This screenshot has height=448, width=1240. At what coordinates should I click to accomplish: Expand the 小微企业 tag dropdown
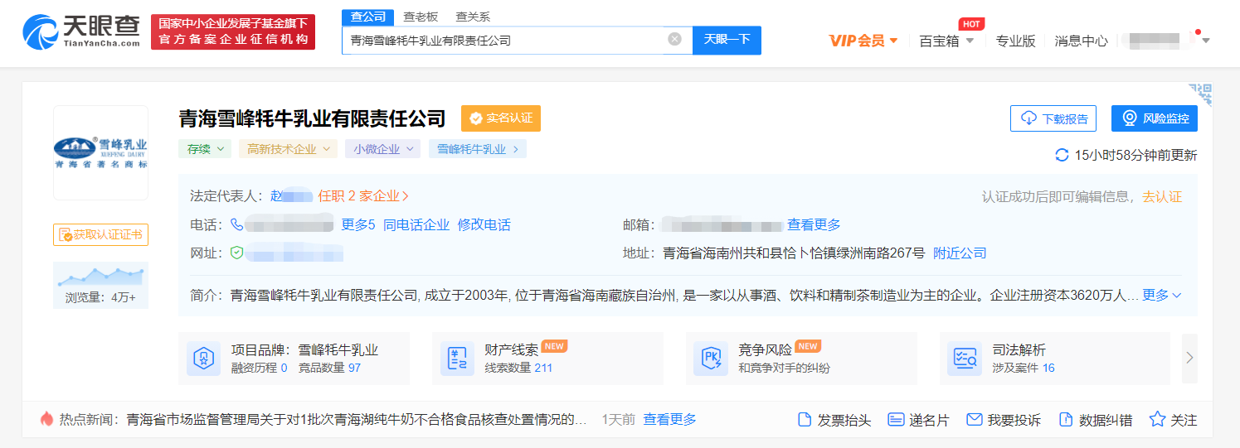382,149
